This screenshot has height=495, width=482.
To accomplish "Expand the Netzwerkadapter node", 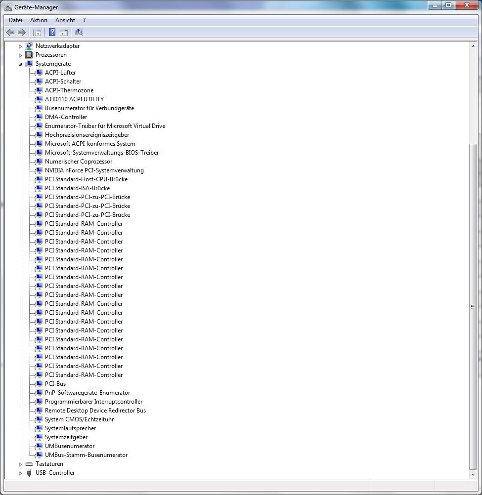I will [x=20, y=46].
